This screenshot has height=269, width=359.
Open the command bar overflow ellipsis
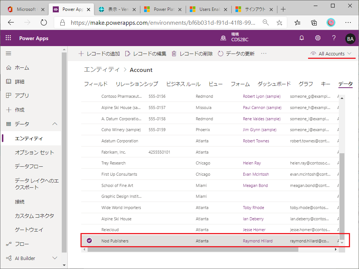(x=264, y=53)
